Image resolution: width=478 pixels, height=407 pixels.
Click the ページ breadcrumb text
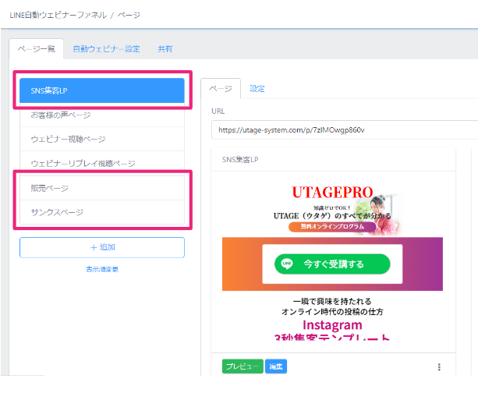[x=129, y=15]
